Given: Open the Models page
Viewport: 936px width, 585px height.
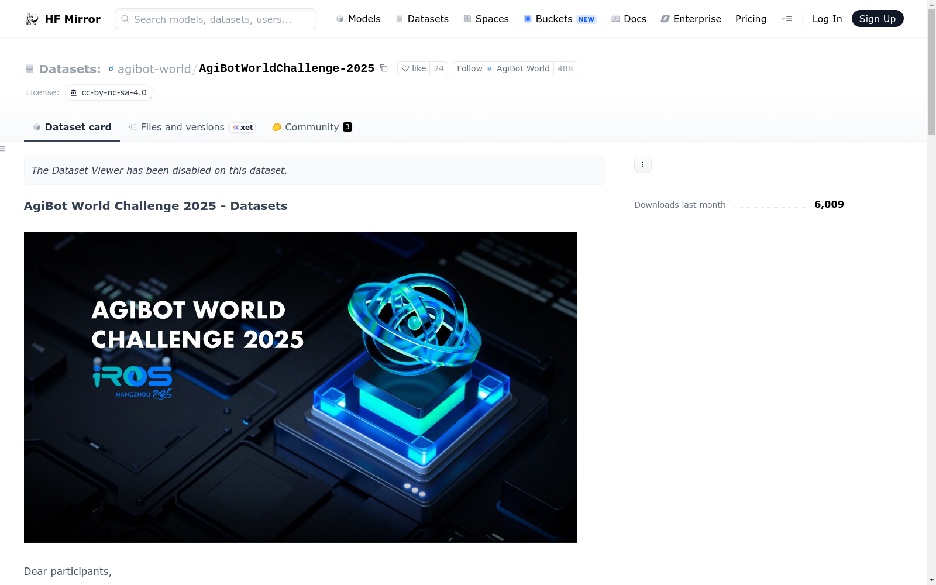Looking at the screenshot, I should 358,19.
